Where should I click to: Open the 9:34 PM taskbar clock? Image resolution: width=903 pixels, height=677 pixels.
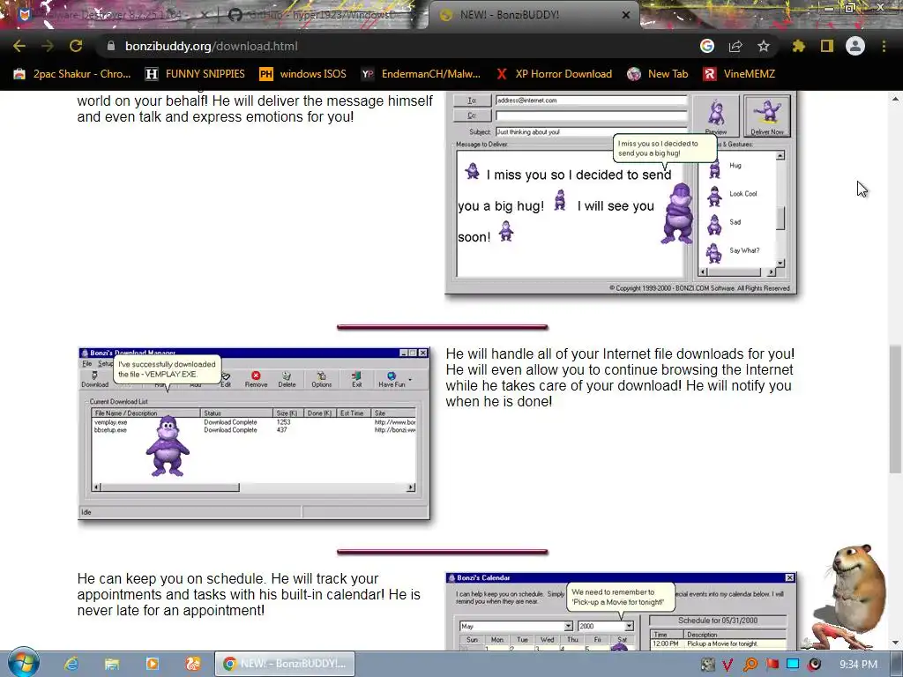pos(858,665)
